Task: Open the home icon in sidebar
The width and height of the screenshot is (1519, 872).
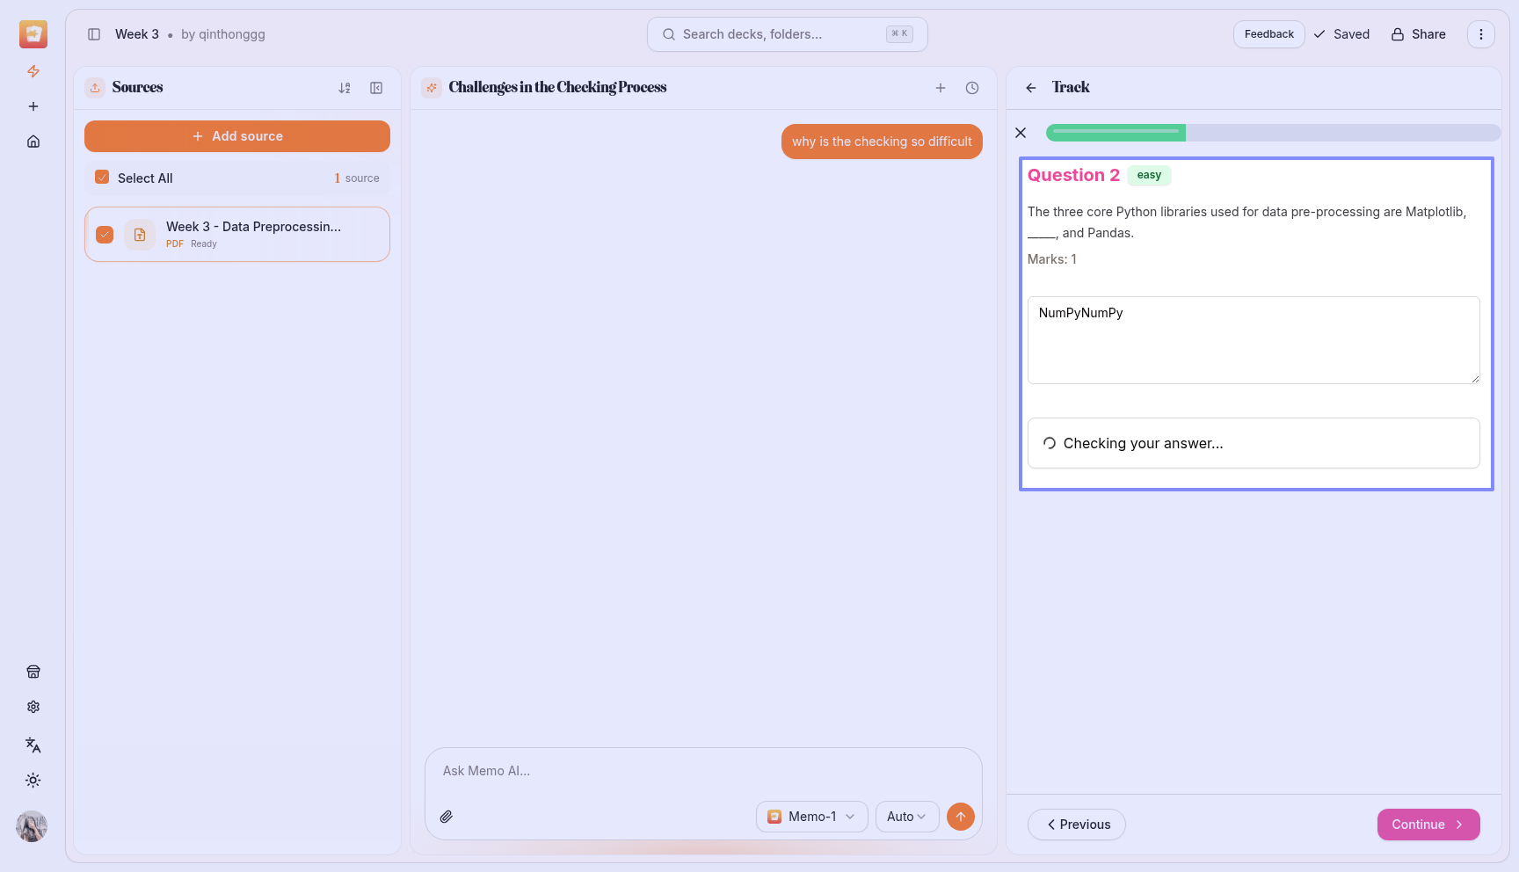Action: 33,142
